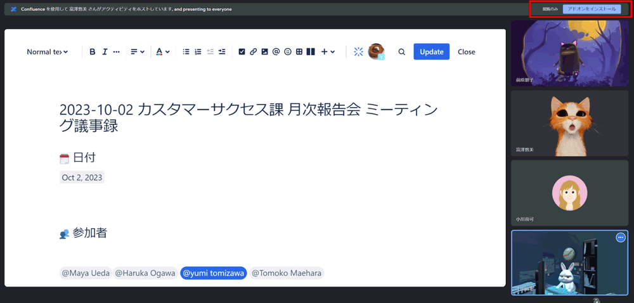Toggle bold formatting in the editor toolbar
Viewport: 634px width, 303px height.
tap(93, 52)
